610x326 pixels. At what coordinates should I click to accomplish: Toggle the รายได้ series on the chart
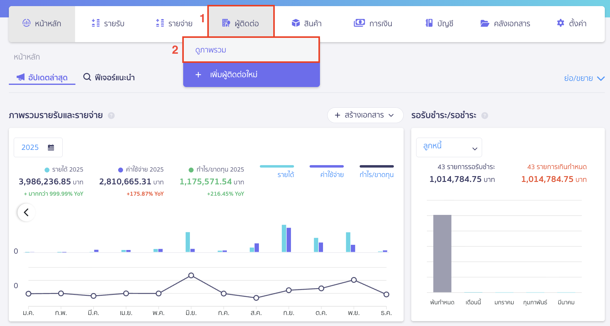(277, 171)
